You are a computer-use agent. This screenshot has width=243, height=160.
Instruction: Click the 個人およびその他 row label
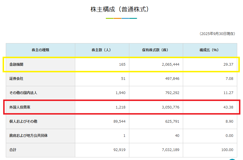[23, 122]
